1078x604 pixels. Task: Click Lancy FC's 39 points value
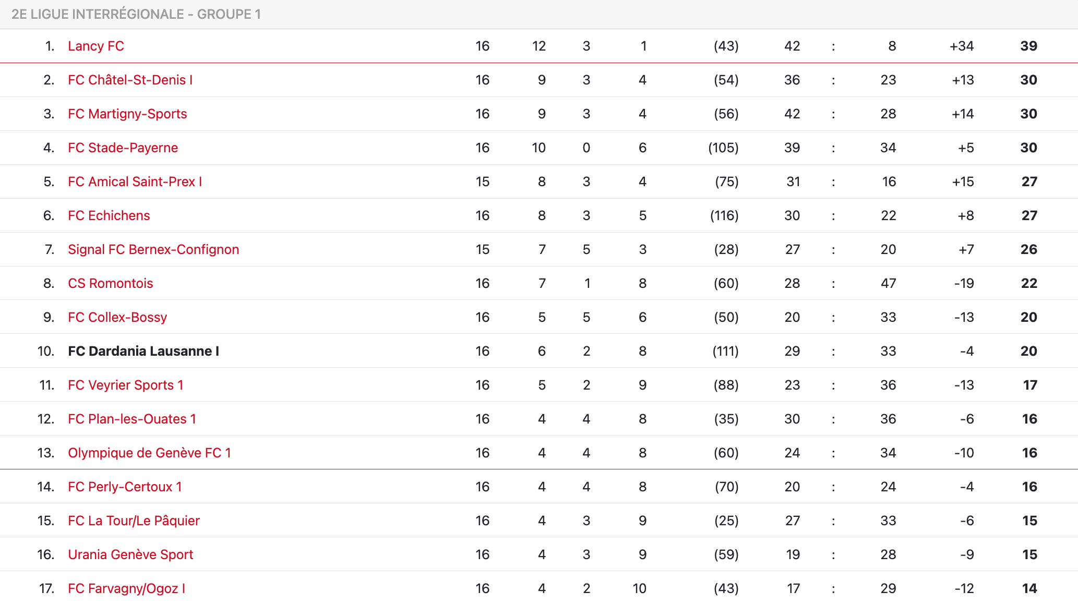coord(1028,46)
